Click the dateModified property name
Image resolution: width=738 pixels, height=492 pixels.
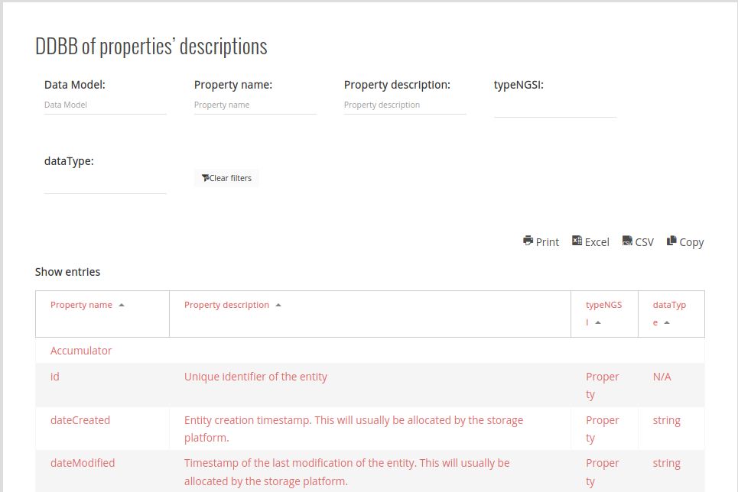coord(83,463)
